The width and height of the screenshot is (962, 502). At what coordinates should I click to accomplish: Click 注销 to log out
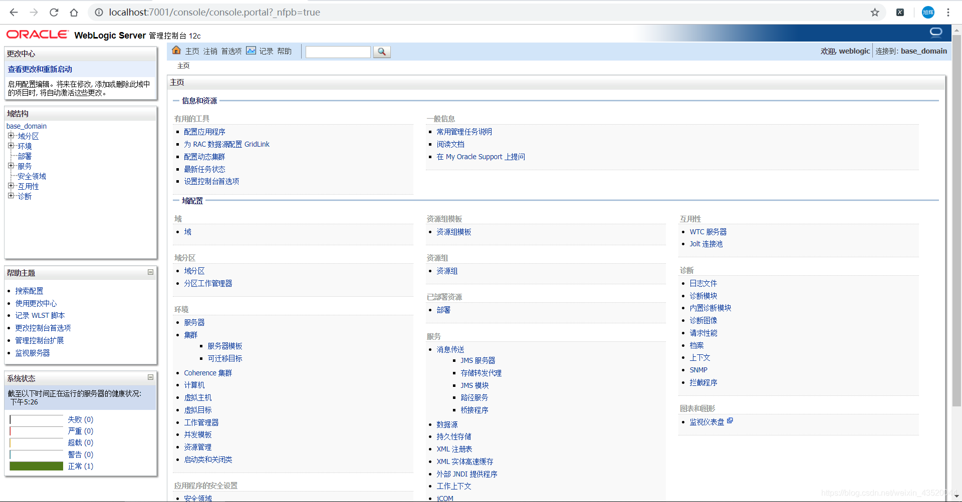pos(210,51)
